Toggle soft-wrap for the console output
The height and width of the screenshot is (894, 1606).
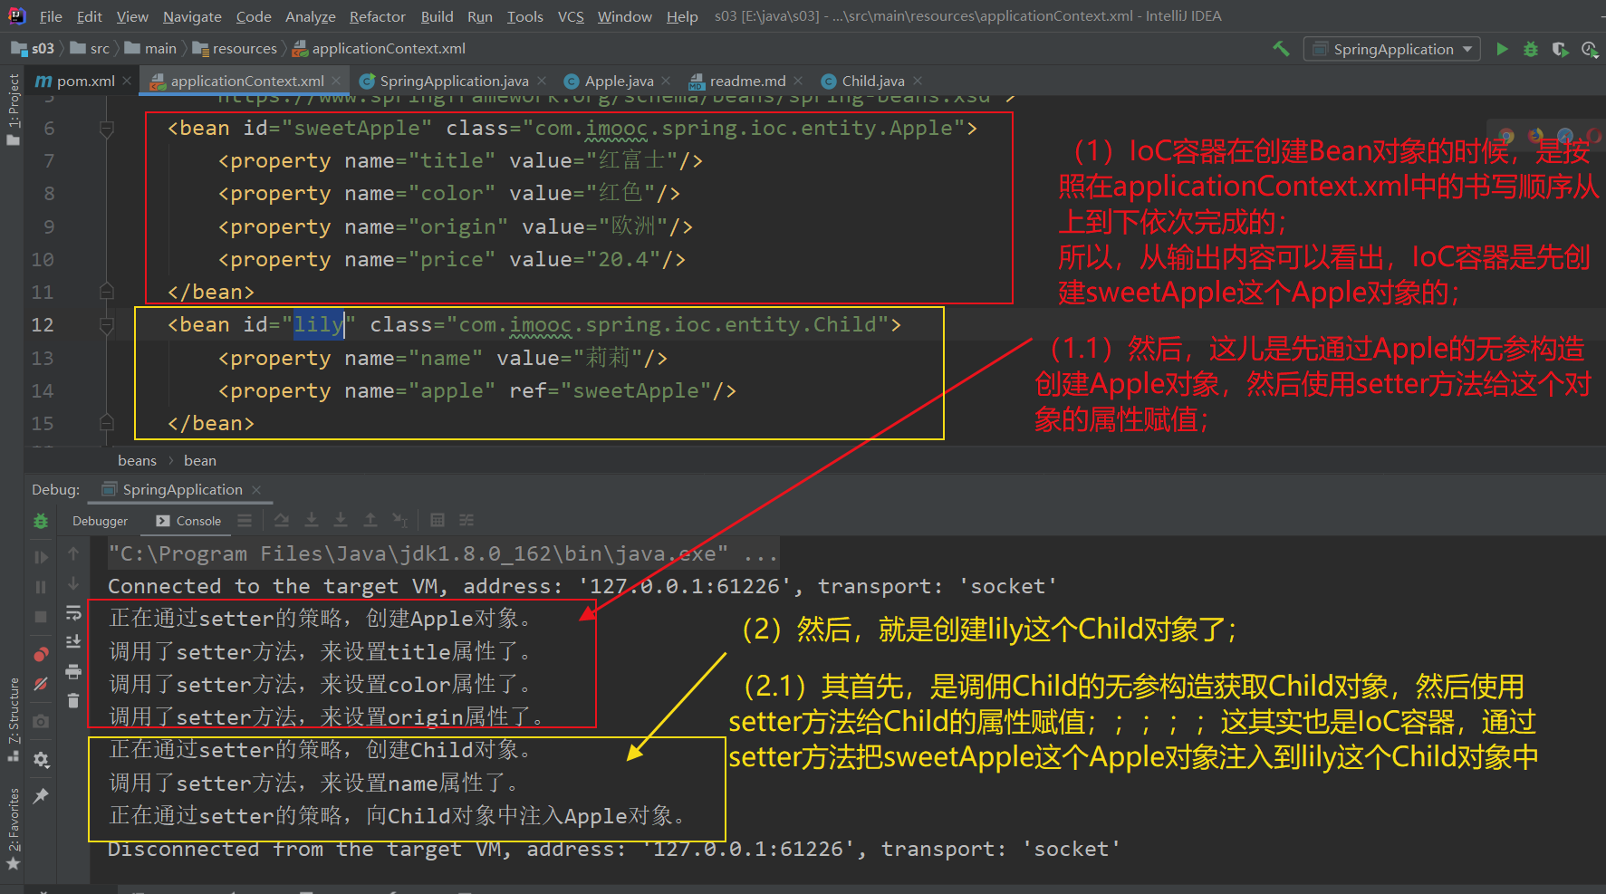(x=73, y=613)
